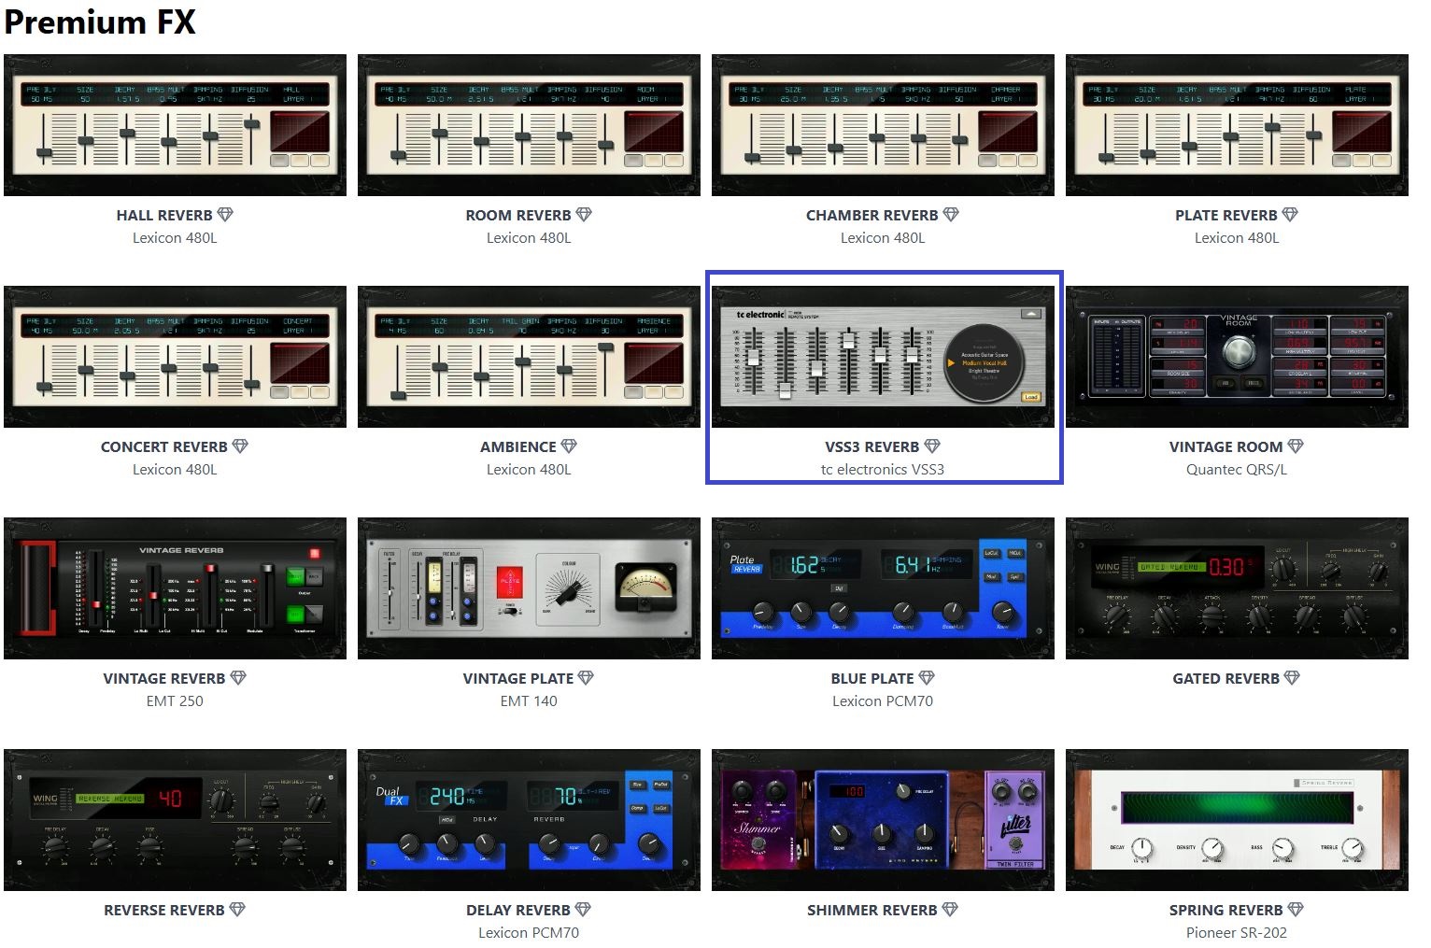Click the diamond icon beside Vintage Room
The width and height of the screenshot is (1431, 948).
coord(1296,446)
